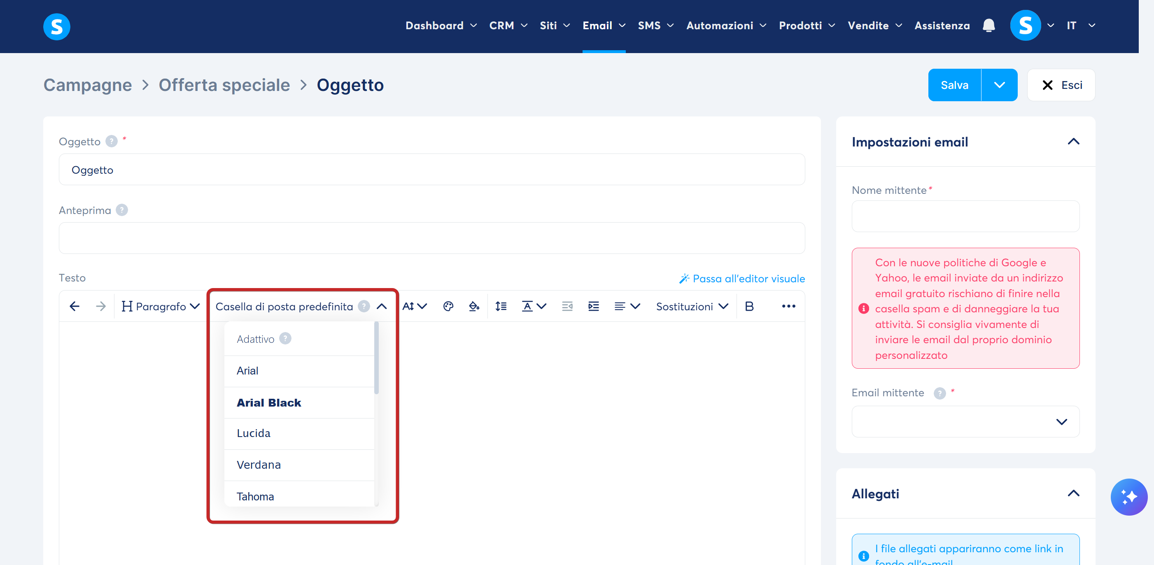The width and height of the screenshot is (1154, 565).
Task: Click the user avatar in the top bar
Action: coord(1025,26)
